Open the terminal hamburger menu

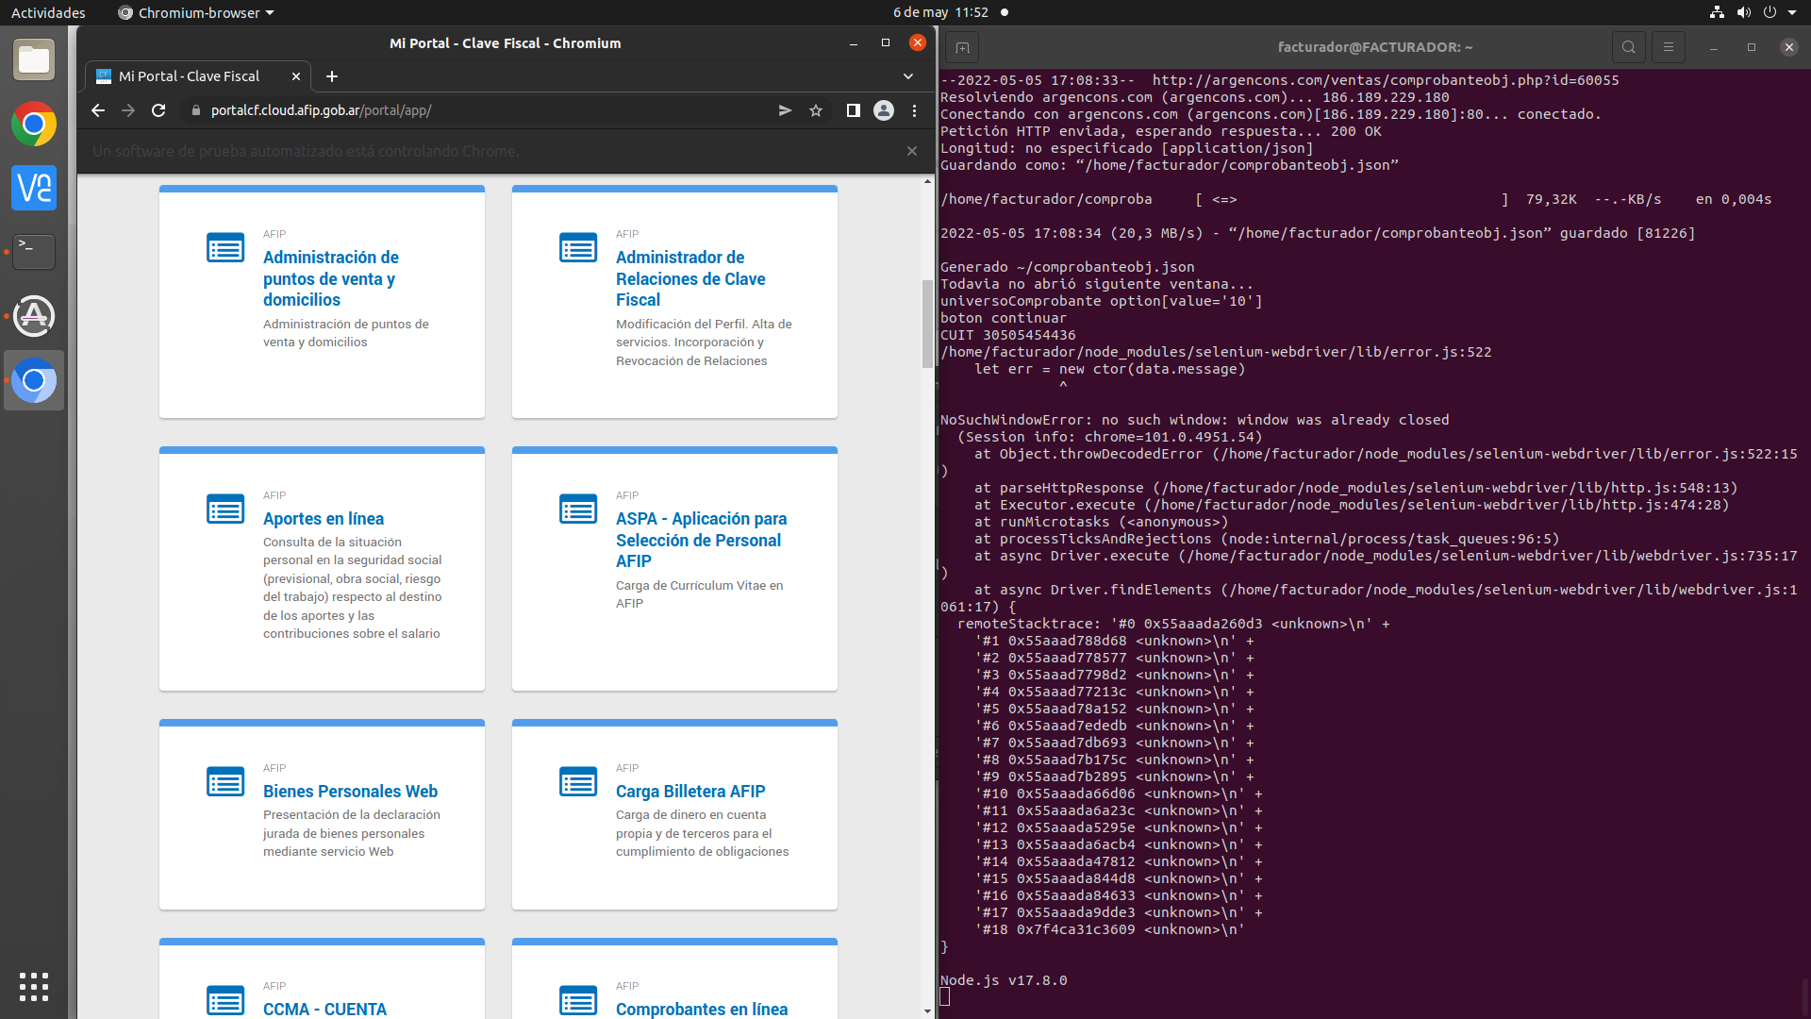(1669, 47)
